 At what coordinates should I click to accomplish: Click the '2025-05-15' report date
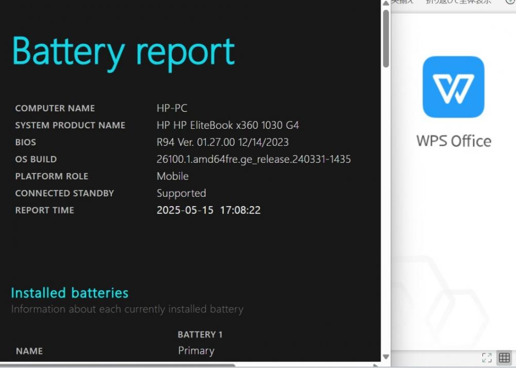coord(185,210)
